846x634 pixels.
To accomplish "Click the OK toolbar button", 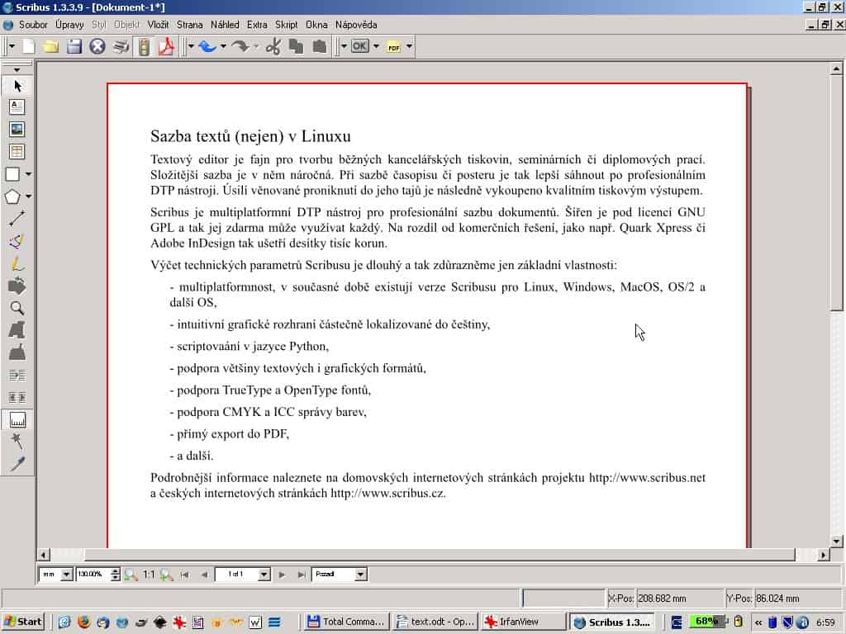I will click(x=360, y=47).
